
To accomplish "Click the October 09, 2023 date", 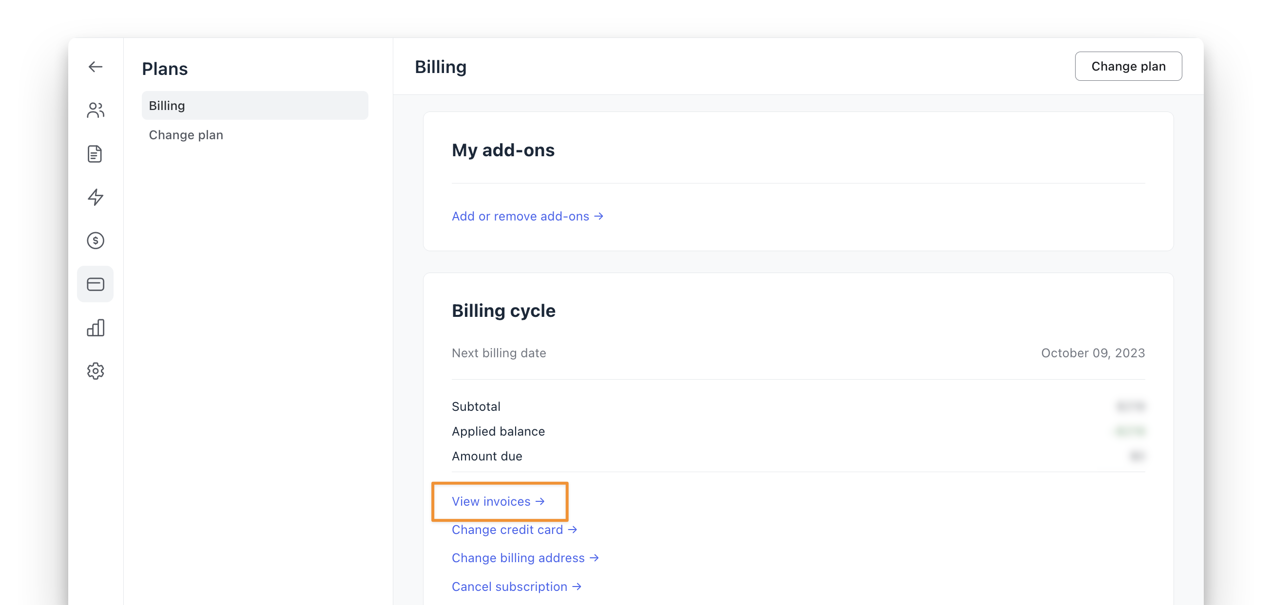I will tap(1092, 353).
